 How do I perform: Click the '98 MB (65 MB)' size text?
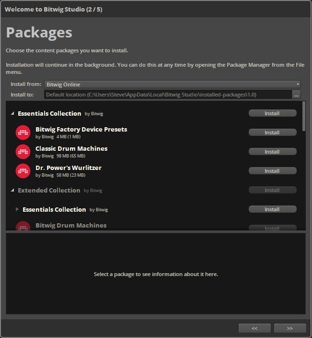(x=71, y=156)
